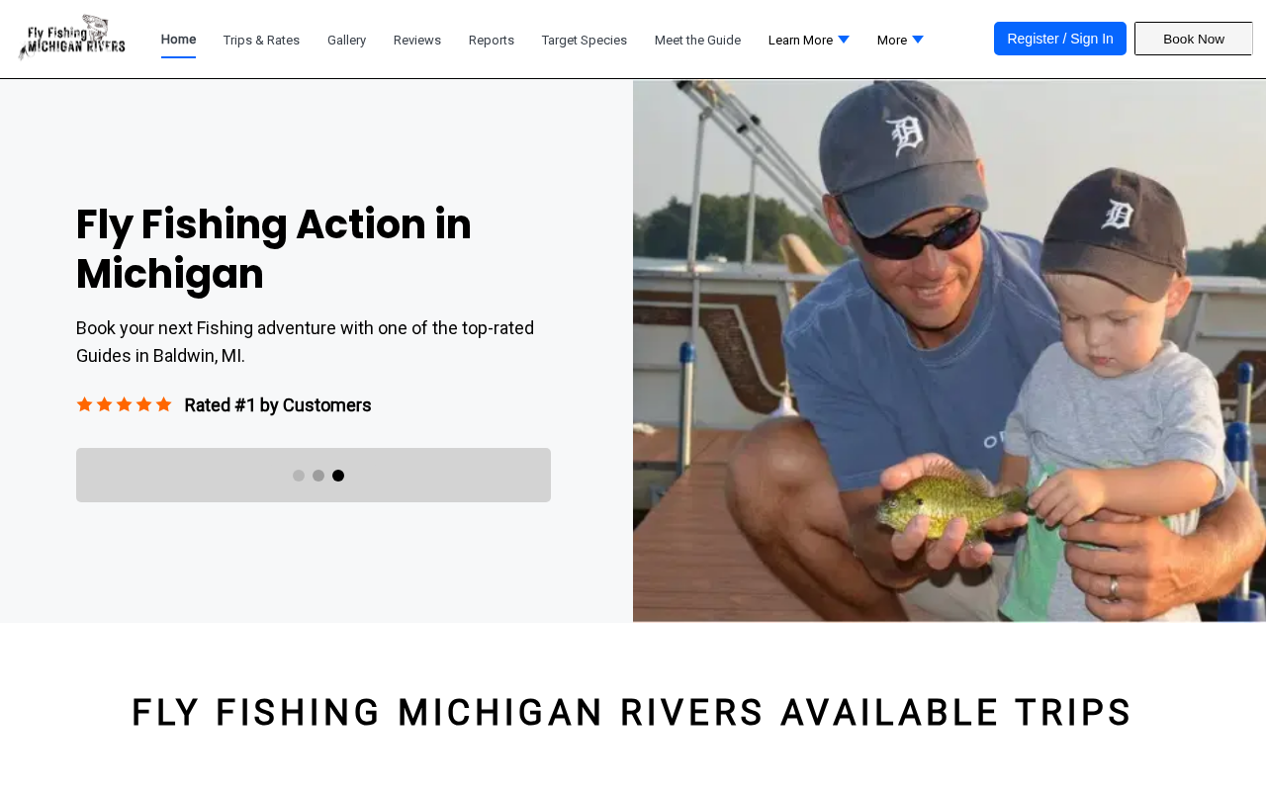Image resolution: width=1266 pixels, height=791 pixels.
Task: Click the blue arrow beside Learn More
Action: click(844, 40)
